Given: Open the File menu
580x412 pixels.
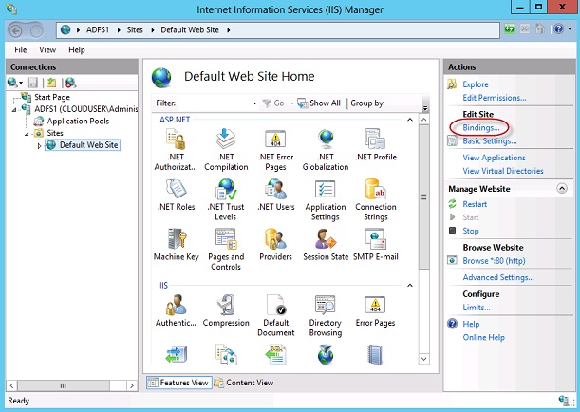Looking at the screenshot, I should click(x=21, y=49).
